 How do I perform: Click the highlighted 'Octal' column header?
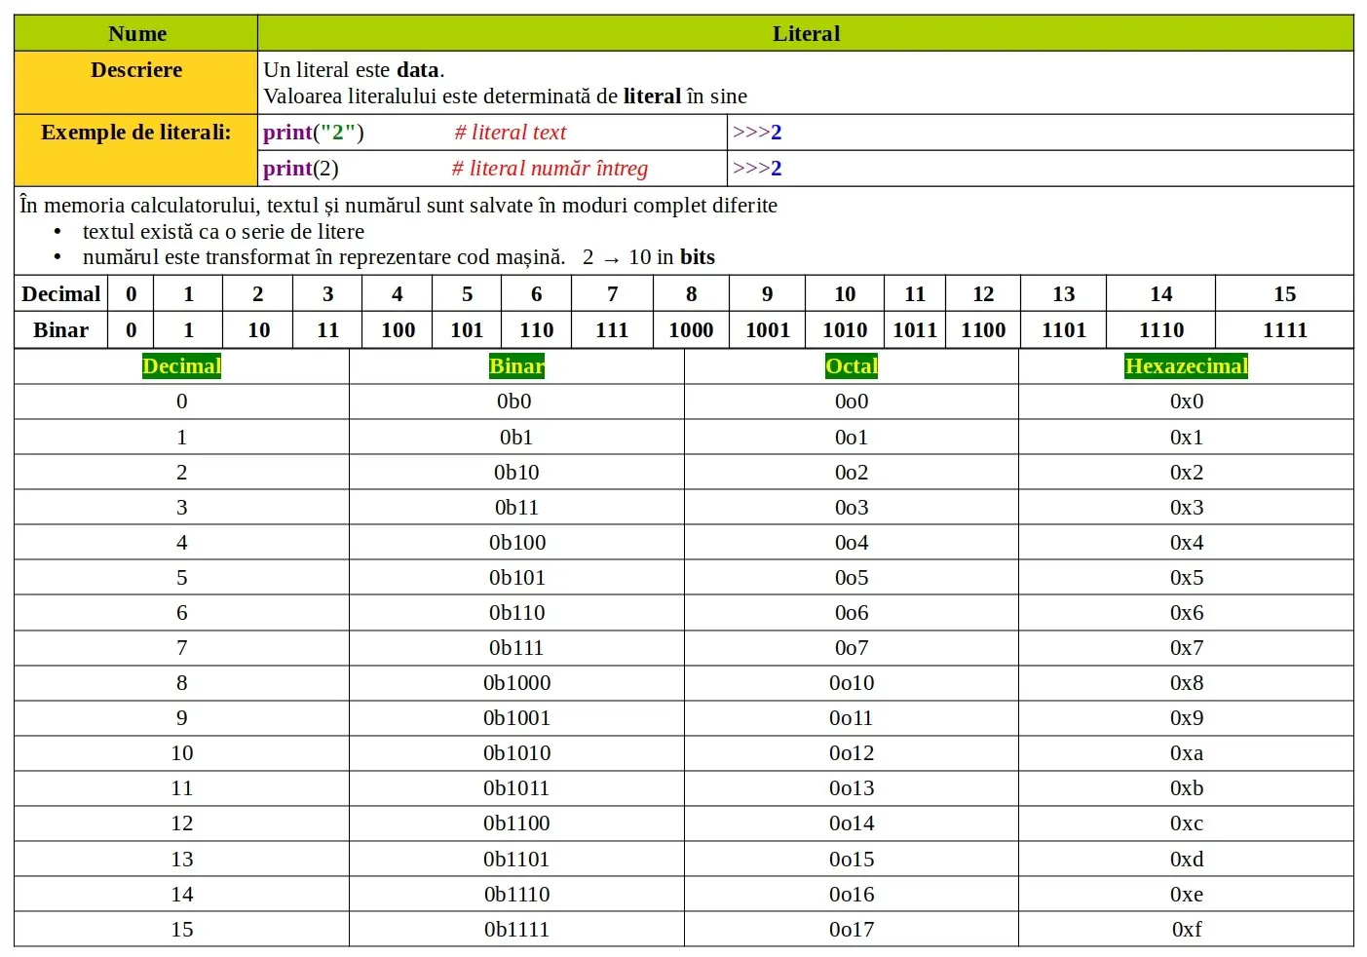tap(851, 366)
